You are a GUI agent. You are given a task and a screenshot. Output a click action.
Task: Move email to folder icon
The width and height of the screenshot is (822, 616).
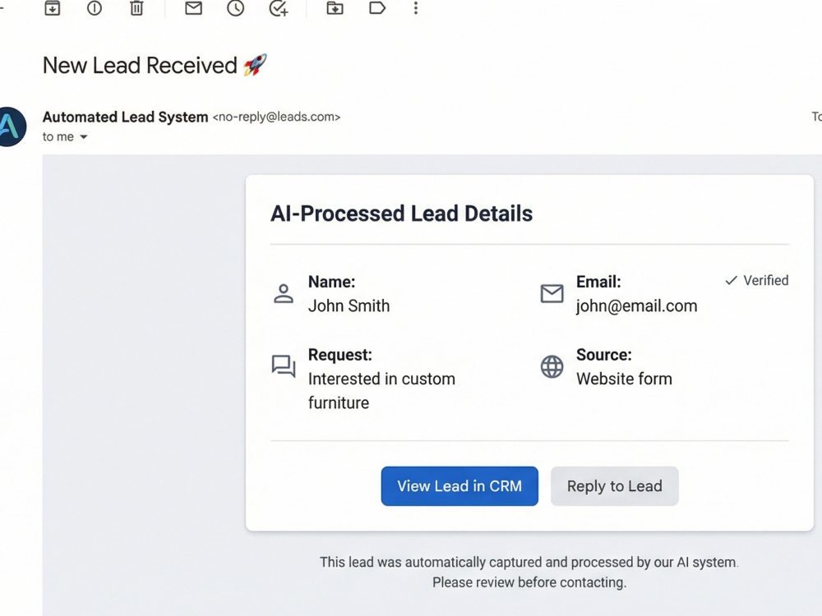[335, 8]
